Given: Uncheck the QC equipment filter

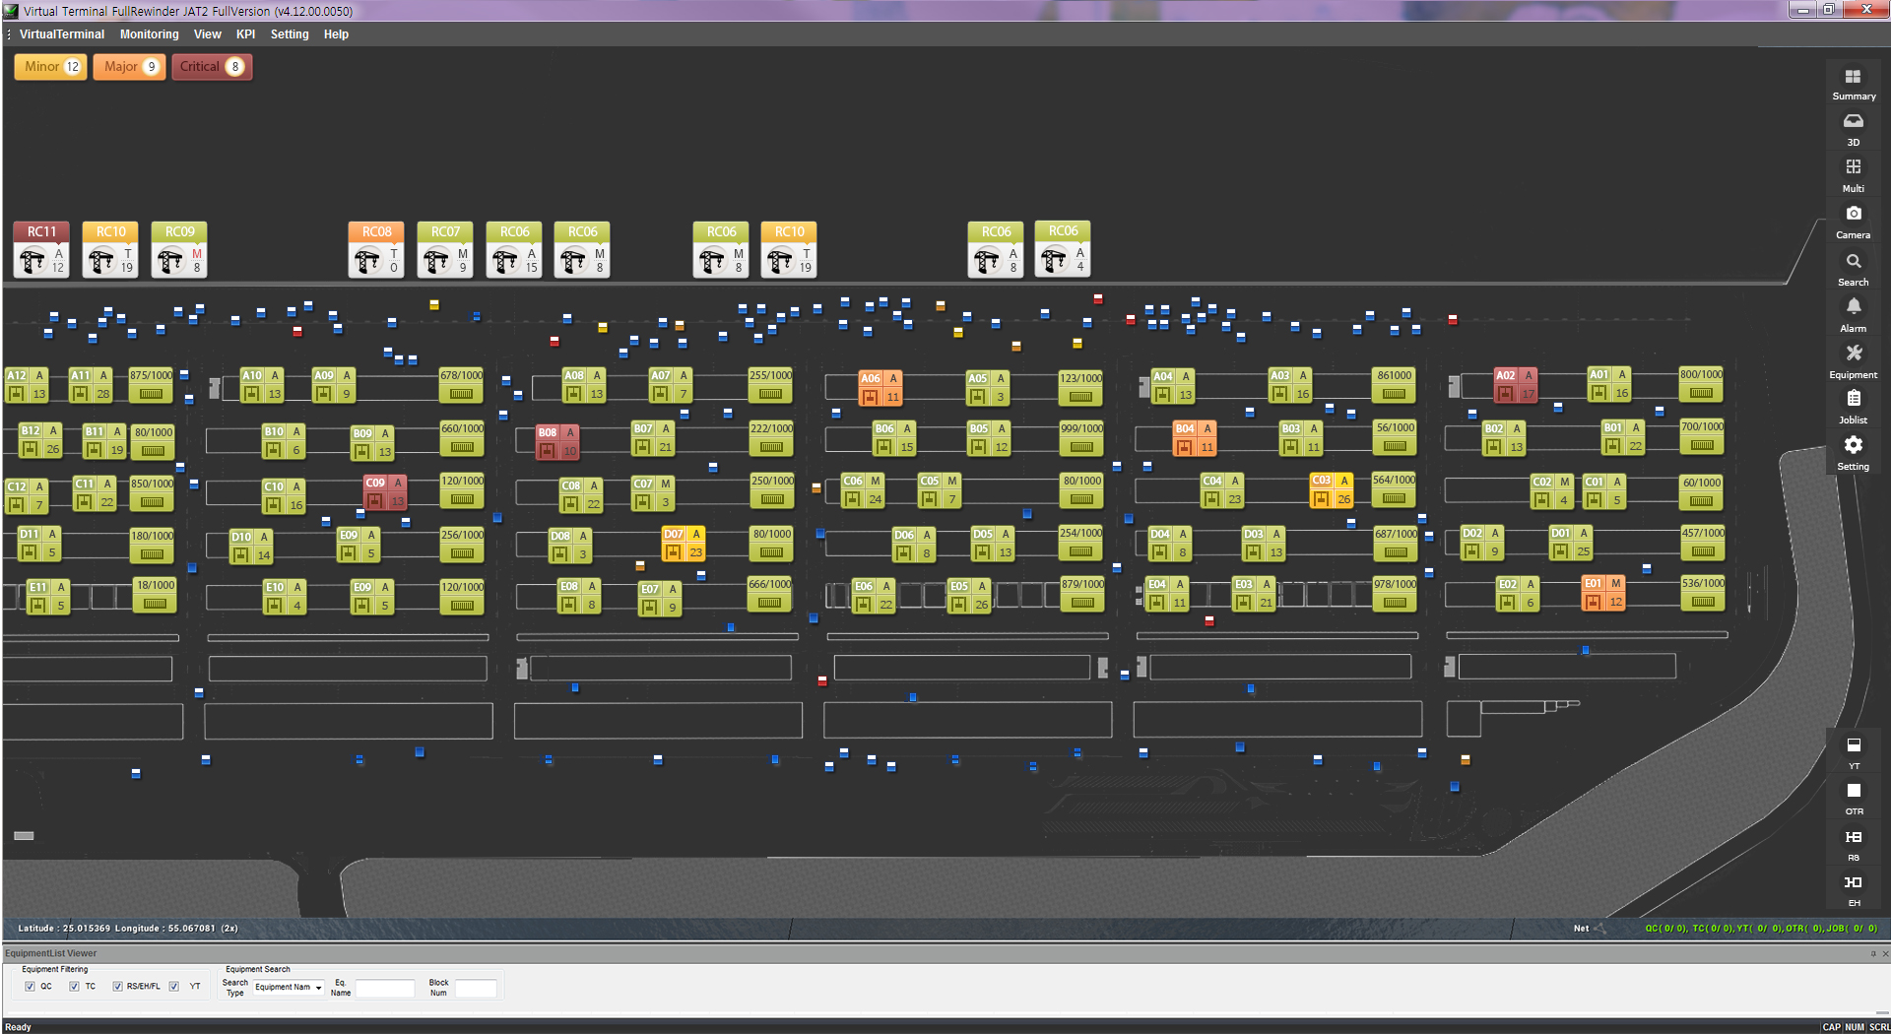Looking at the screenshot, I should point(31,987).
